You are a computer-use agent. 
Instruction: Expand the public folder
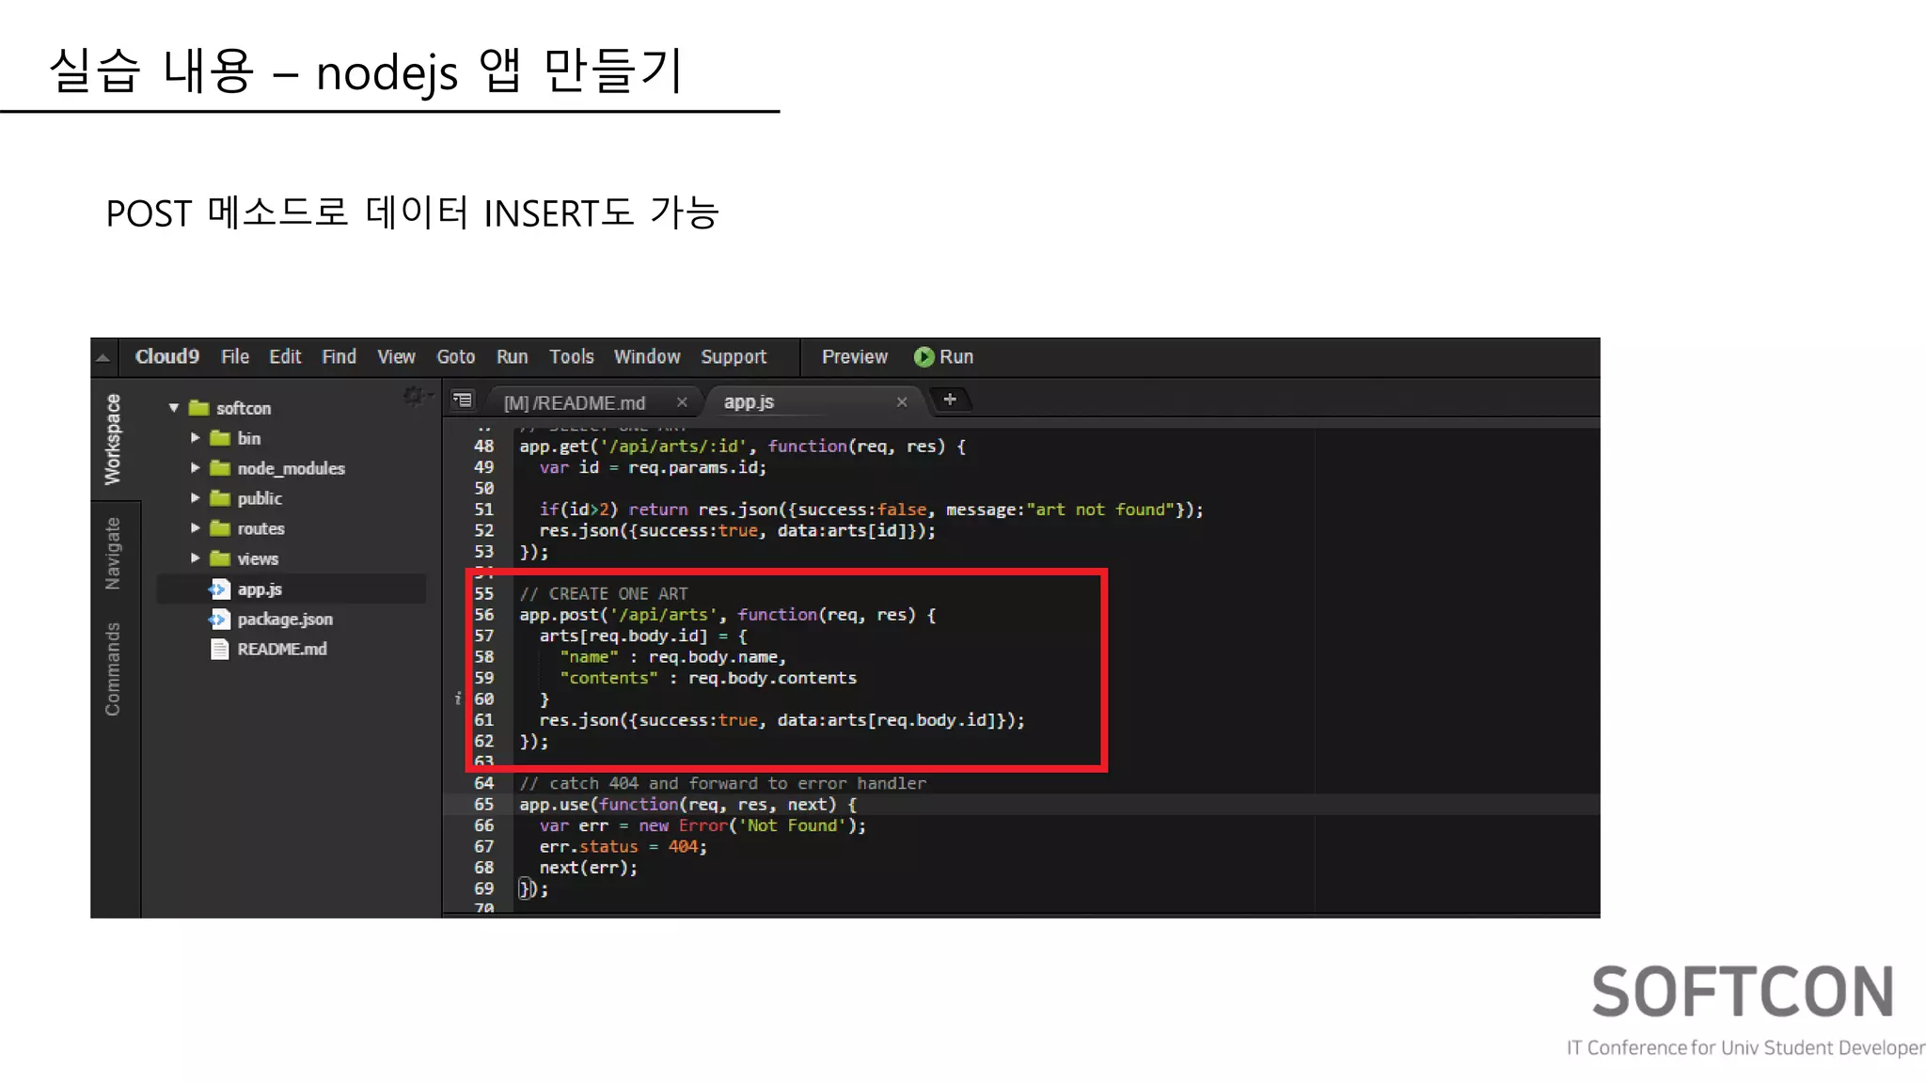(196, 498)
